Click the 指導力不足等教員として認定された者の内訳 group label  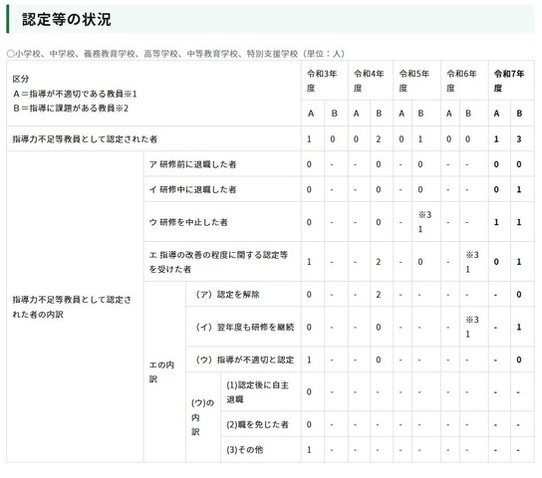click(x=72, y=307)
